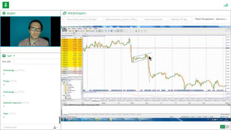Expand the Билла Вильямса folder
231x130 pixels.
[64, 91]
